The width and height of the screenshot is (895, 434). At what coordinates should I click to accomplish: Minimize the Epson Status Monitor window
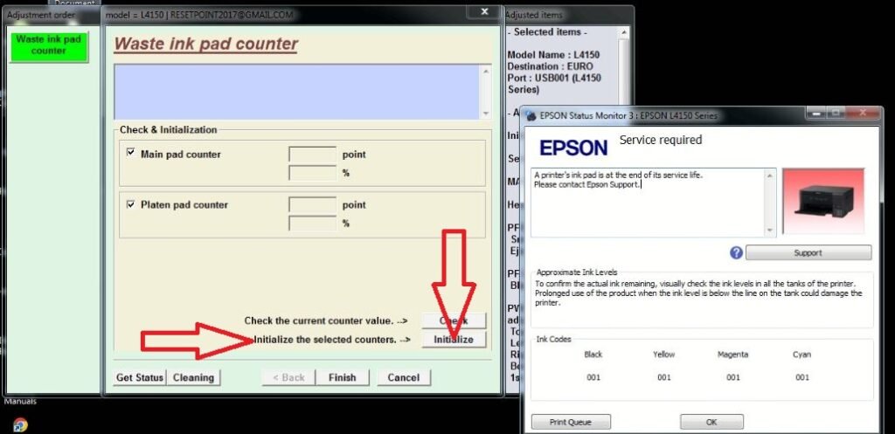point(816,114)
